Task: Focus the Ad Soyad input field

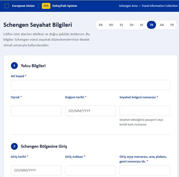Action: 91,85
